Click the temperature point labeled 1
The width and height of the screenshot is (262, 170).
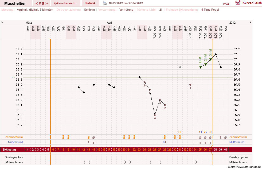click(x=190, y=85)
